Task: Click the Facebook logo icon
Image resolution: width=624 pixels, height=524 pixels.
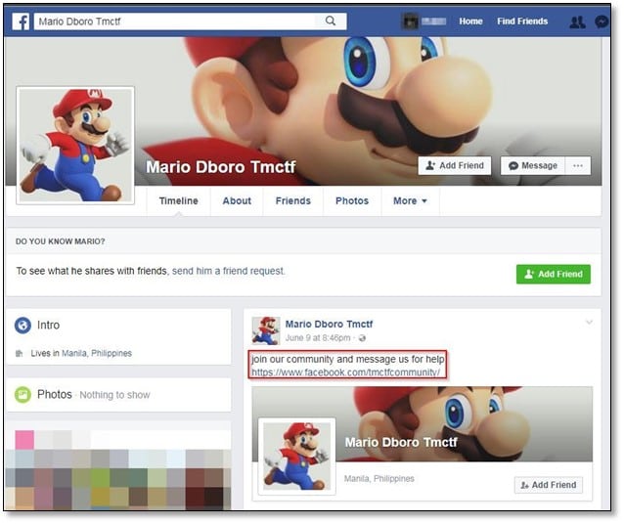Action: pyautogui.click(x=20, y=21)
